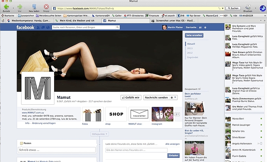
Task: Open Bist du ueber 43, Single? ad
Action: [194, 132]
